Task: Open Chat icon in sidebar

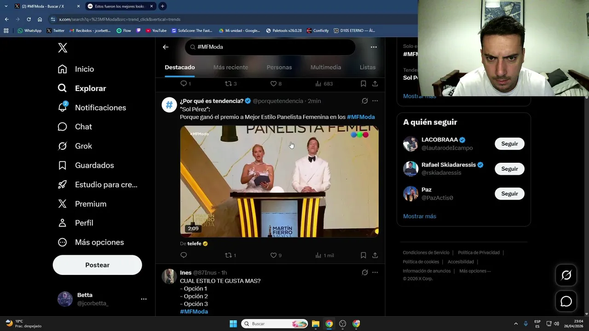Action: click(x=63, y=127)
